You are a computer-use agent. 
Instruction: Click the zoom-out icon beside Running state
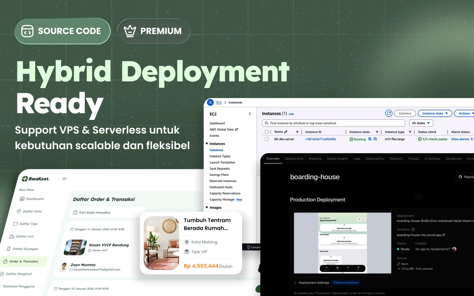(x=375, y=139)
